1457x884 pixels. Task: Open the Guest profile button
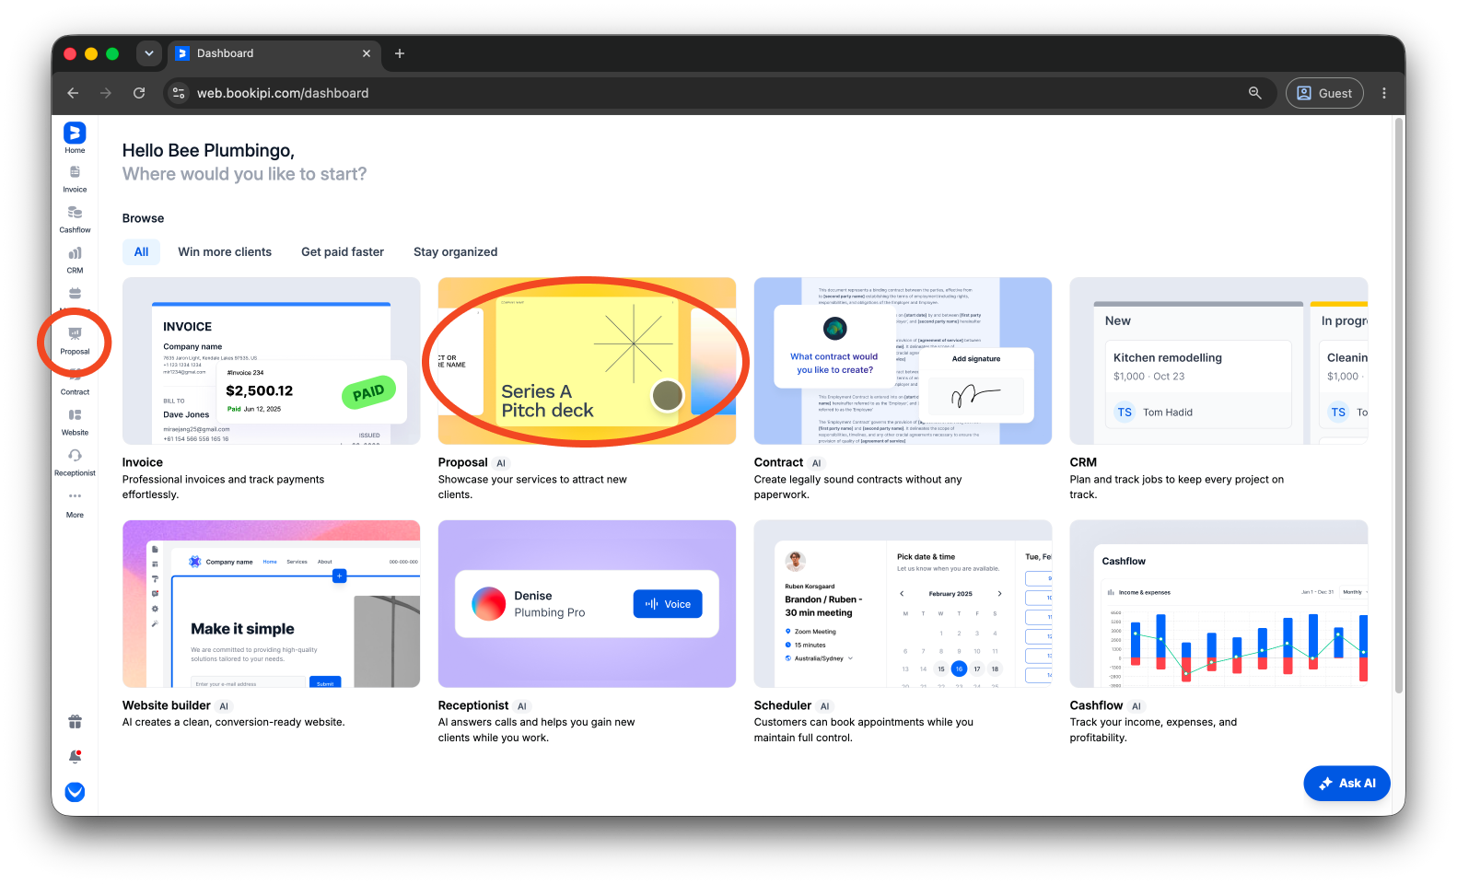click(1324, 93)
